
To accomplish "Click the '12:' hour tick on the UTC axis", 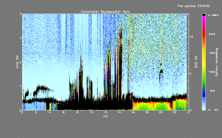I will [x=105, y=112].
